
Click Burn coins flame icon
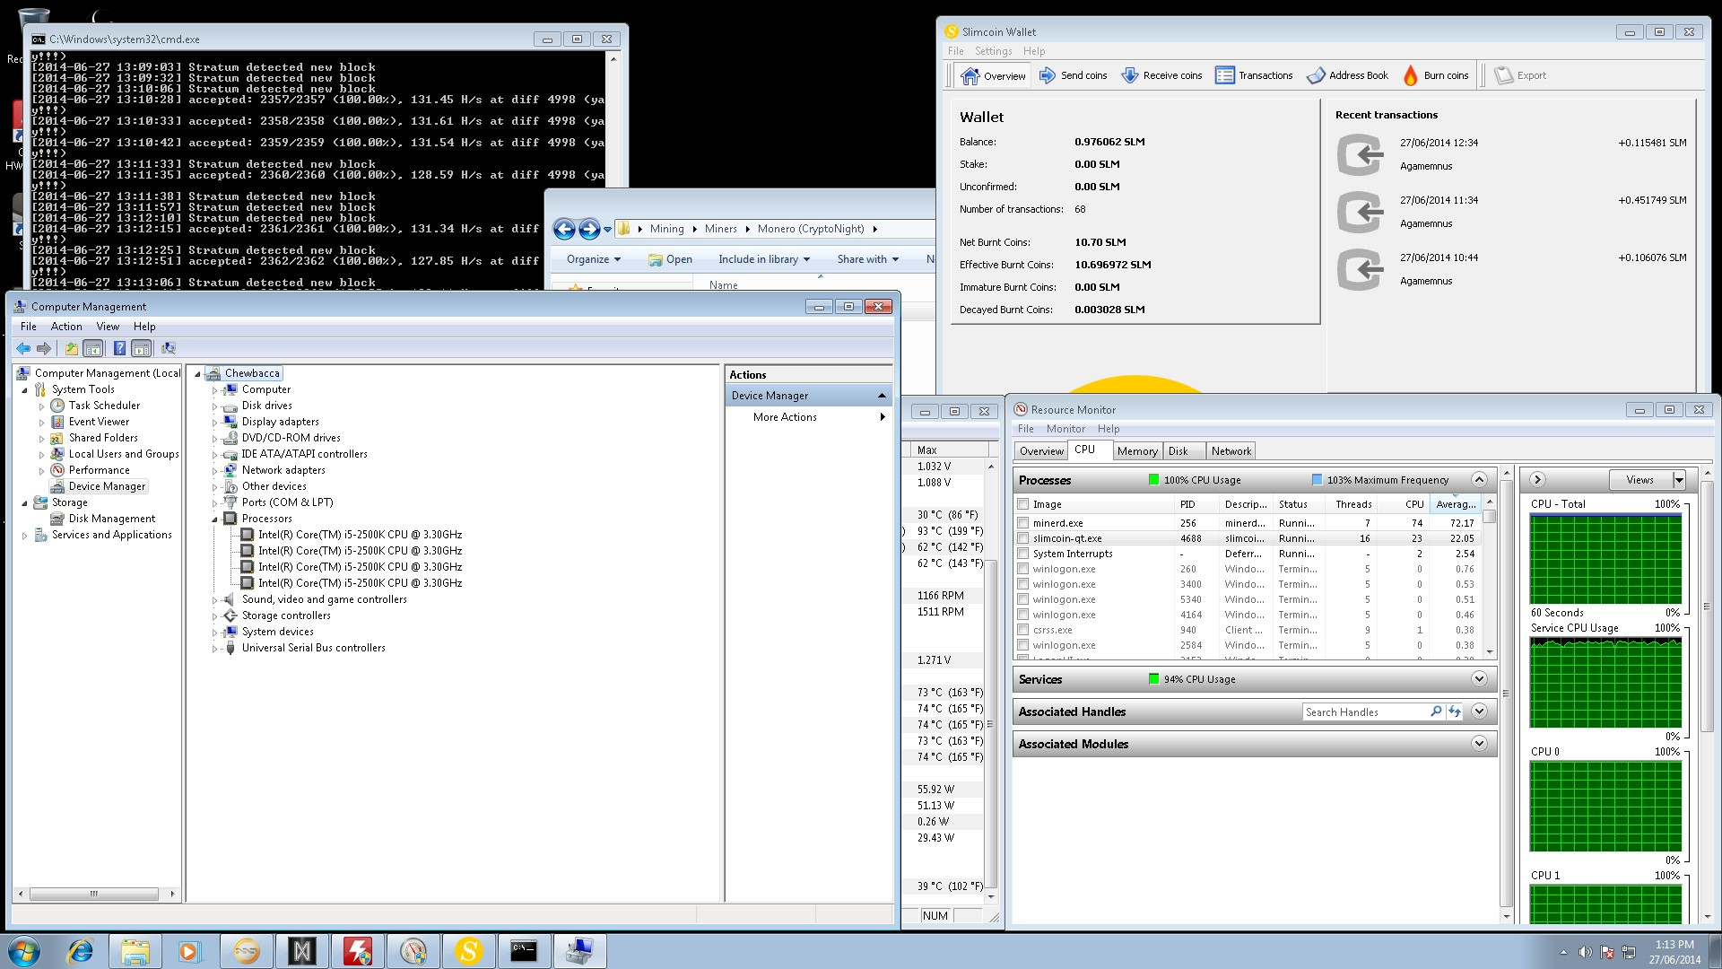pyautogui.click(x=1411, y=76)
